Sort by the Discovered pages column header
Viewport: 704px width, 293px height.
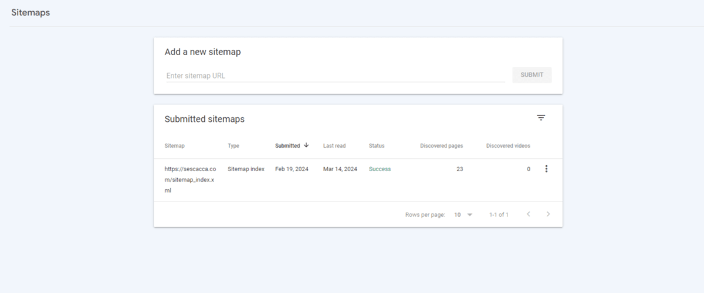click(441, 146)
